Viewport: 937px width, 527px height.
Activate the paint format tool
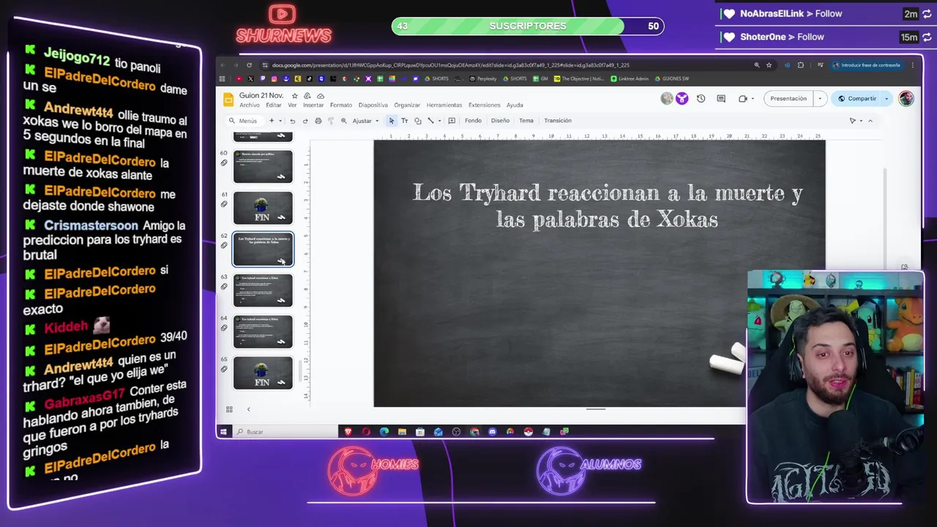click(x=331, y=121)
